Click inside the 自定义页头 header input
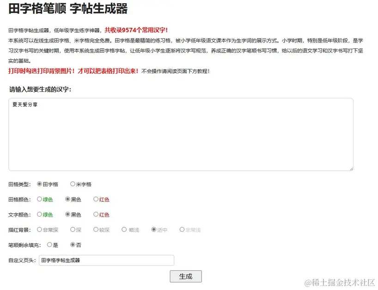This screenshot has width=378, height=290. pos(106,260)
